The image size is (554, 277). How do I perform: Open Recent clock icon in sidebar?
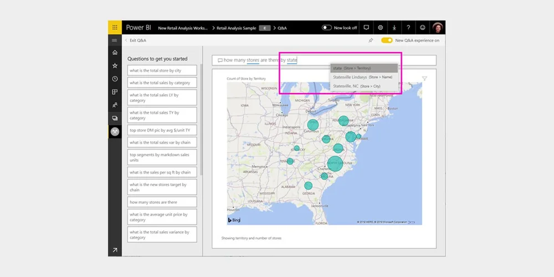coord(115,79)
